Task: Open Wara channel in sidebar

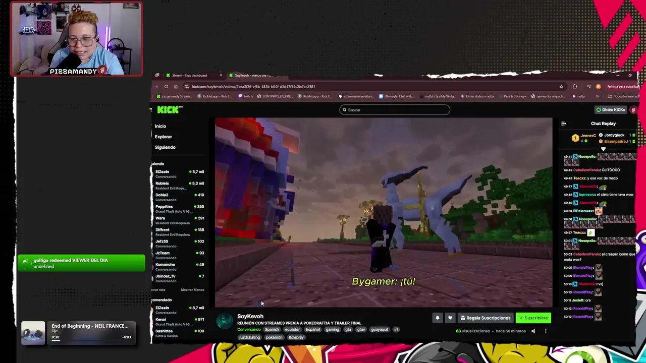Action: click(179, 220)
